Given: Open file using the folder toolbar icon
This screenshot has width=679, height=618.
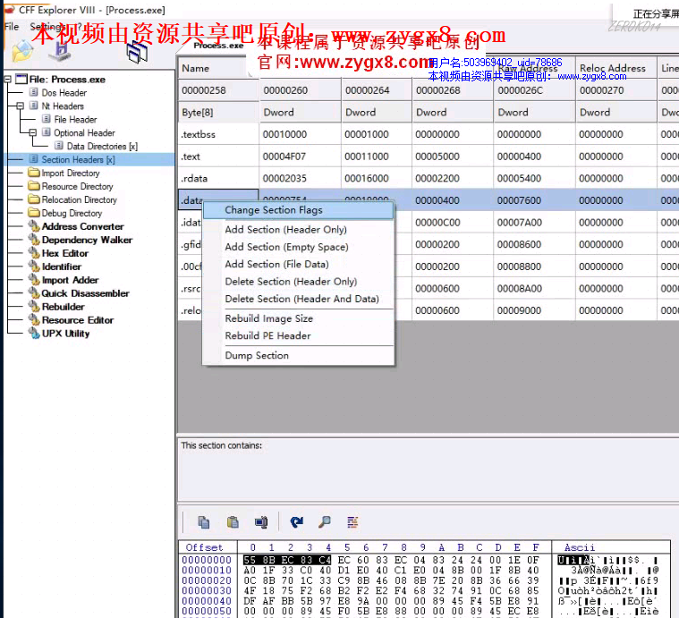Looking at the screenshot, I should (x=22, y=52).
